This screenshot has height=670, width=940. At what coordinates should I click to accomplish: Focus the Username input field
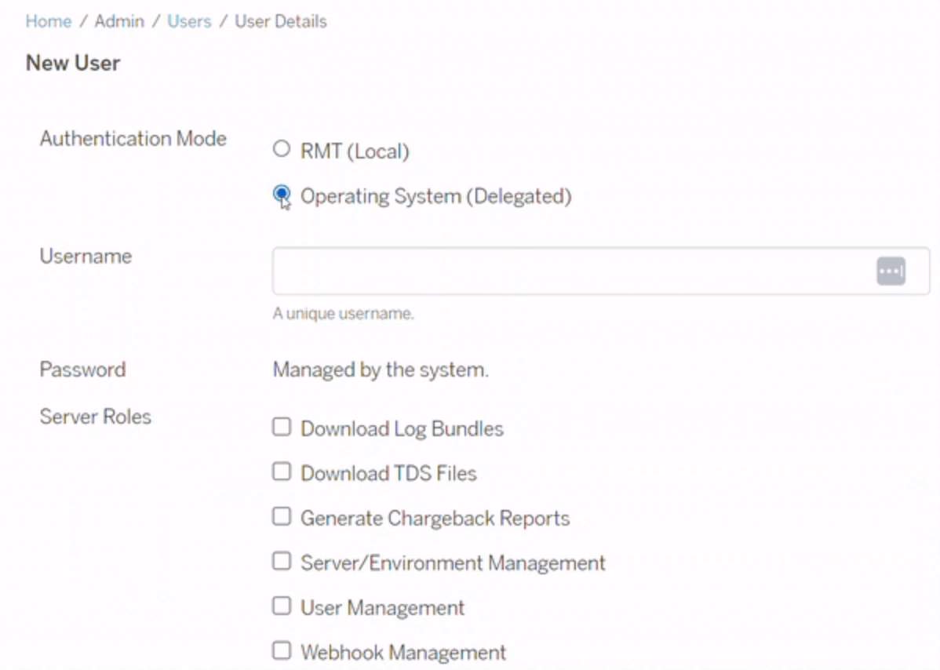(x=565, y=271)
